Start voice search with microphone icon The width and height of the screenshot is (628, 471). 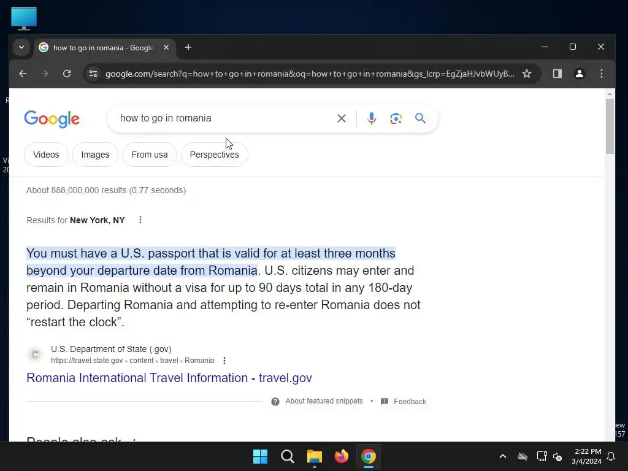tap(371, 118)
